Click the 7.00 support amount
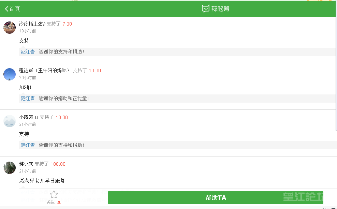This screenshot has height=209, width=337. pyautogui.click(x=67, y=24)
